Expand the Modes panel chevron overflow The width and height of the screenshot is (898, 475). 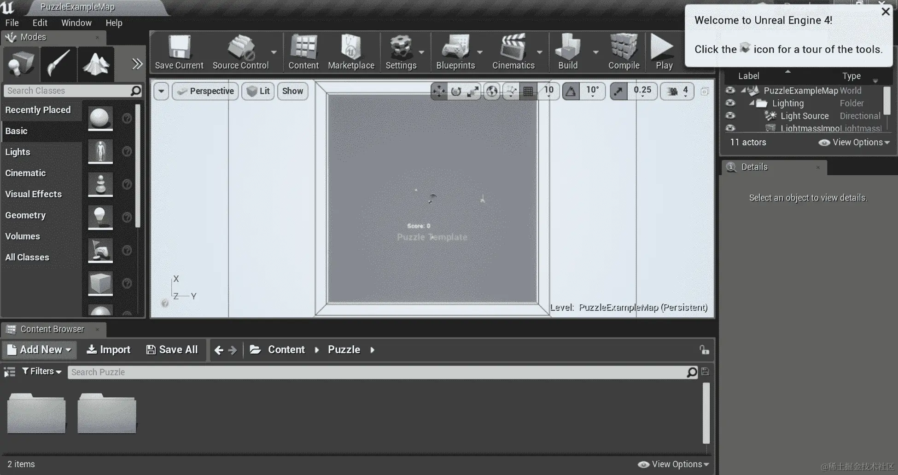tap(137, 64)
